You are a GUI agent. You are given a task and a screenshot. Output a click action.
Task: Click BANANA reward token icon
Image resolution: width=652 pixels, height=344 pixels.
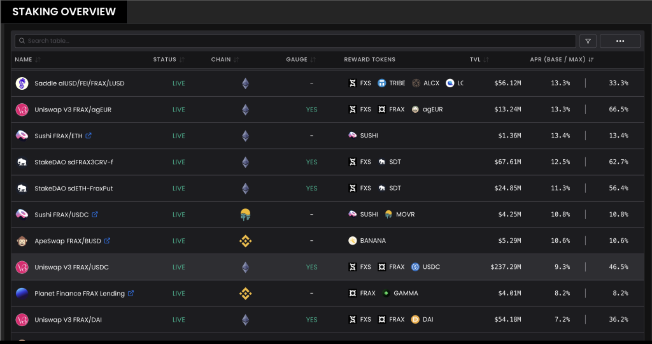pos(353,241)
